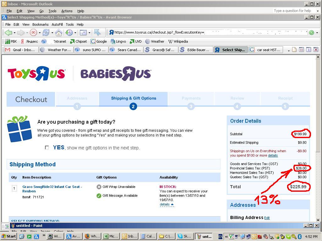322x241 pixels.
Task: Edit the Billing Address
Action: pos(267,218)
